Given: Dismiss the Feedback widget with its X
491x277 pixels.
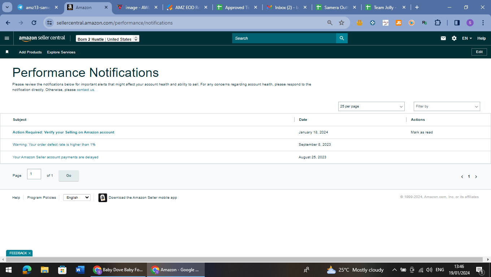Looking at the screenshot, I should pyautogui.click(x=30, y=253).
